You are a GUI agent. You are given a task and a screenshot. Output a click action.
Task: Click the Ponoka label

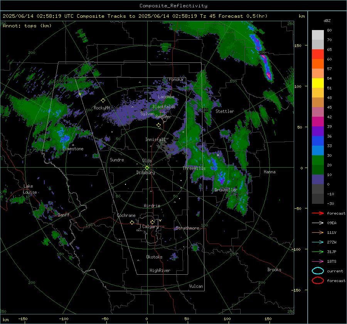point(176,79)
